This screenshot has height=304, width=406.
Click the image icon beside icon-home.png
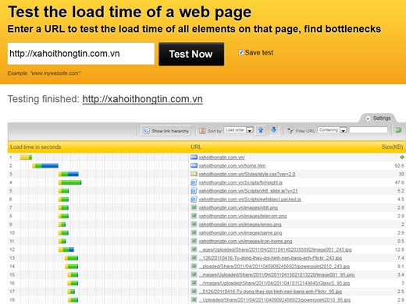194,241
